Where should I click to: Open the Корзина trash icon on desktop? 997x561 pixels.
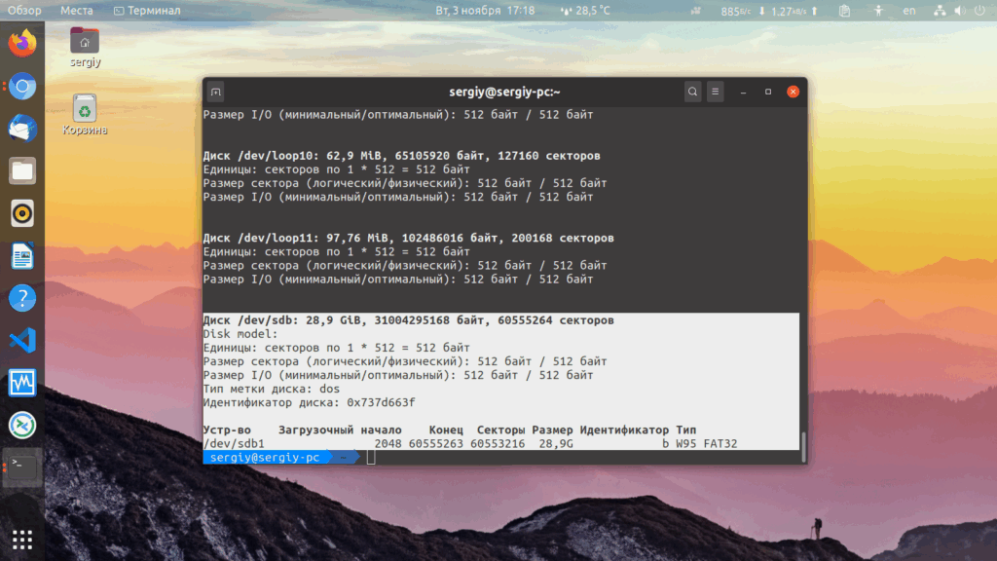click(85, 115)
